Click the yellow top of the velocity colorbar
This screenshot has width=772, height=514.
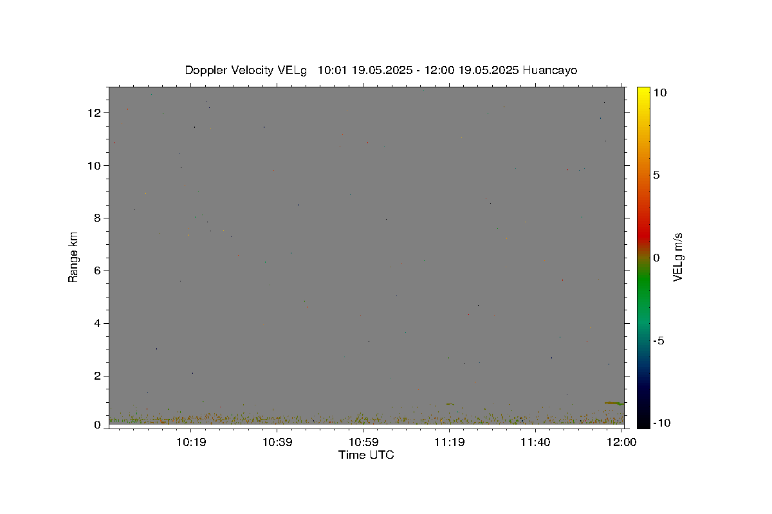coord(643,93)
